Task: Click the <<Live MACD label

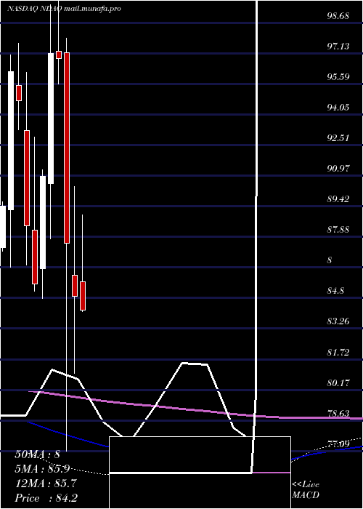Action: click(x=306, y=490)
